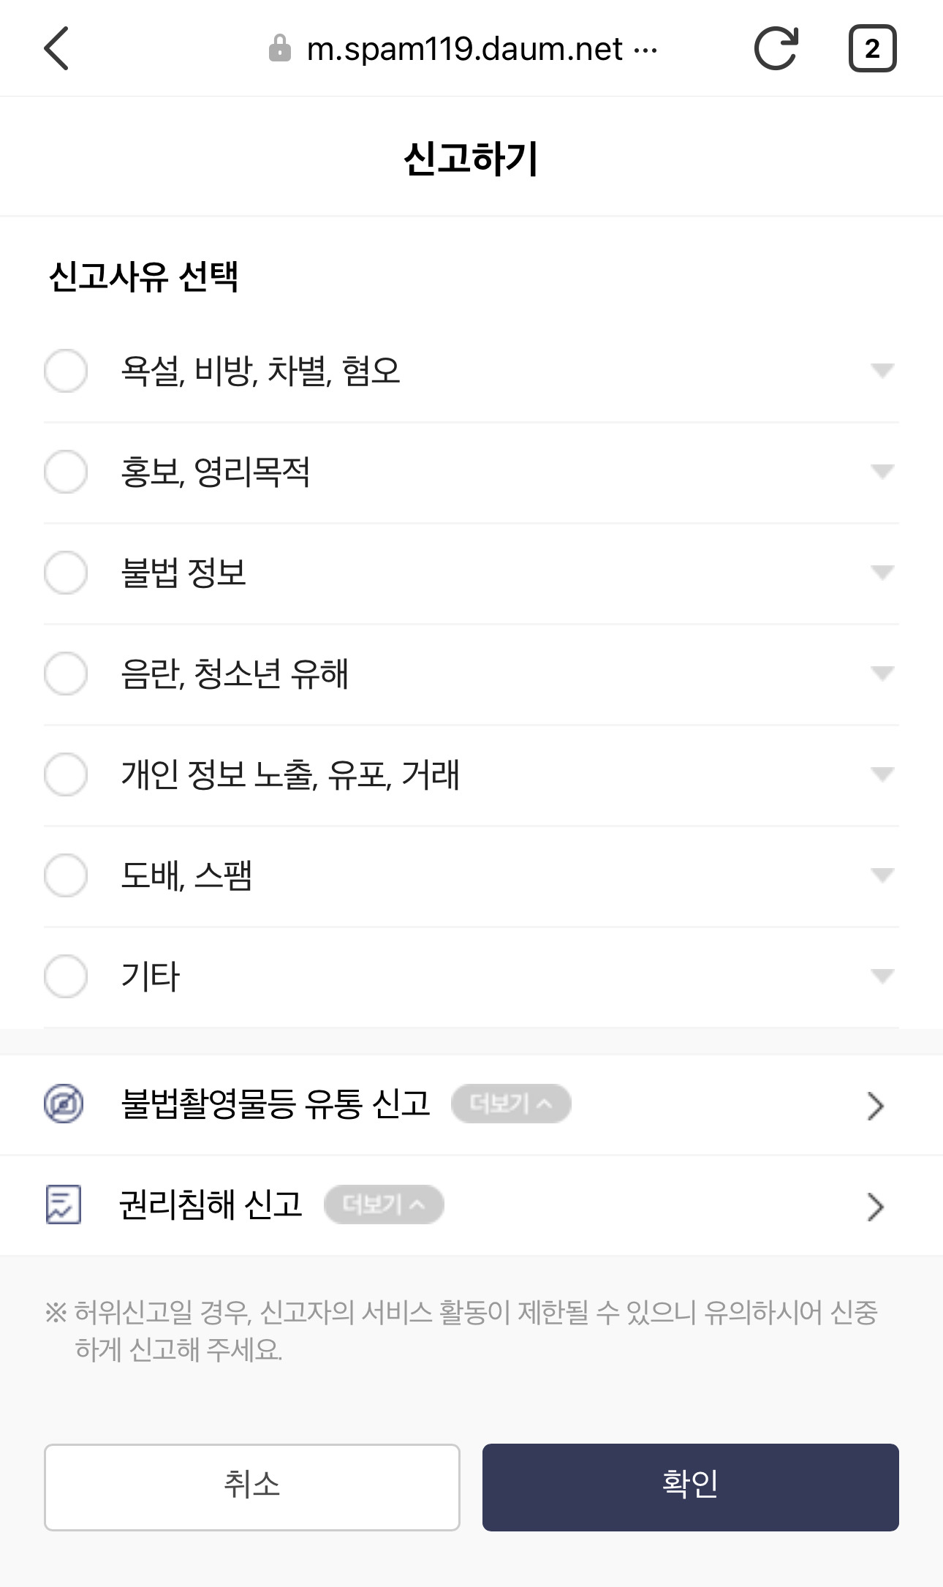Viewport: 943px width, 1587px height.
Task: Open the tabs counter showing 2
Action: (872, 48)
